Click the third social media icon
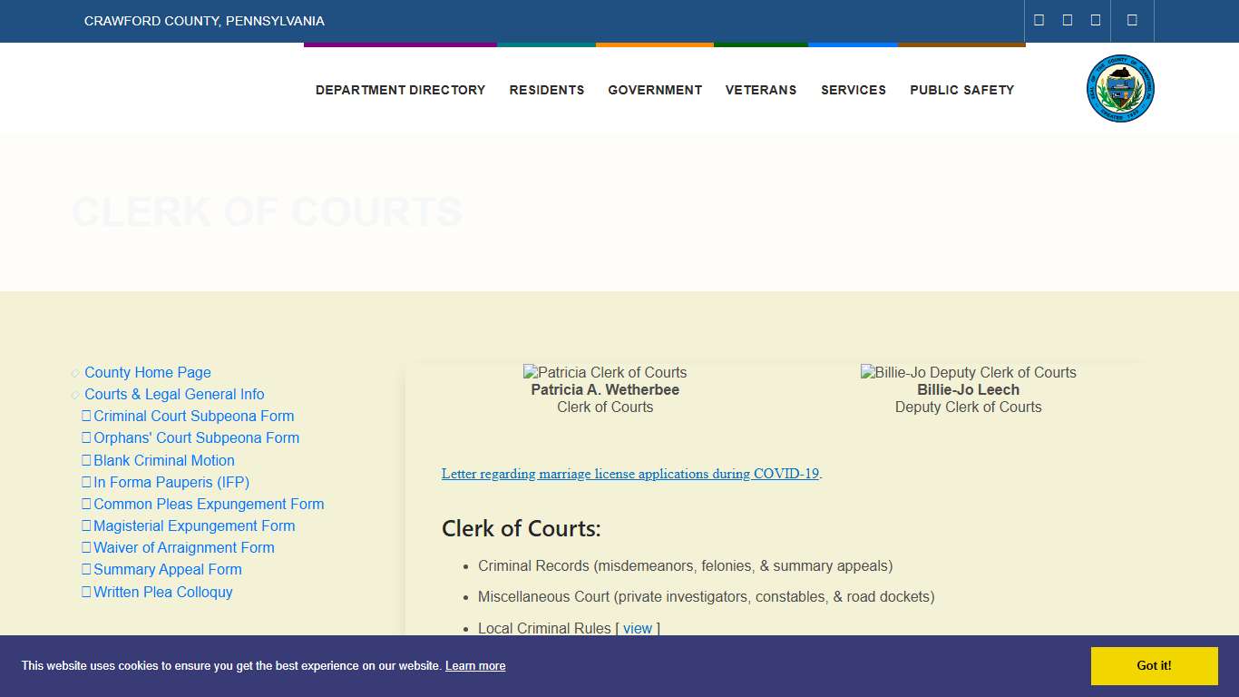The width and height of the screenshot is (1239, 697). pyautogui.click(x=1095, y=19)
